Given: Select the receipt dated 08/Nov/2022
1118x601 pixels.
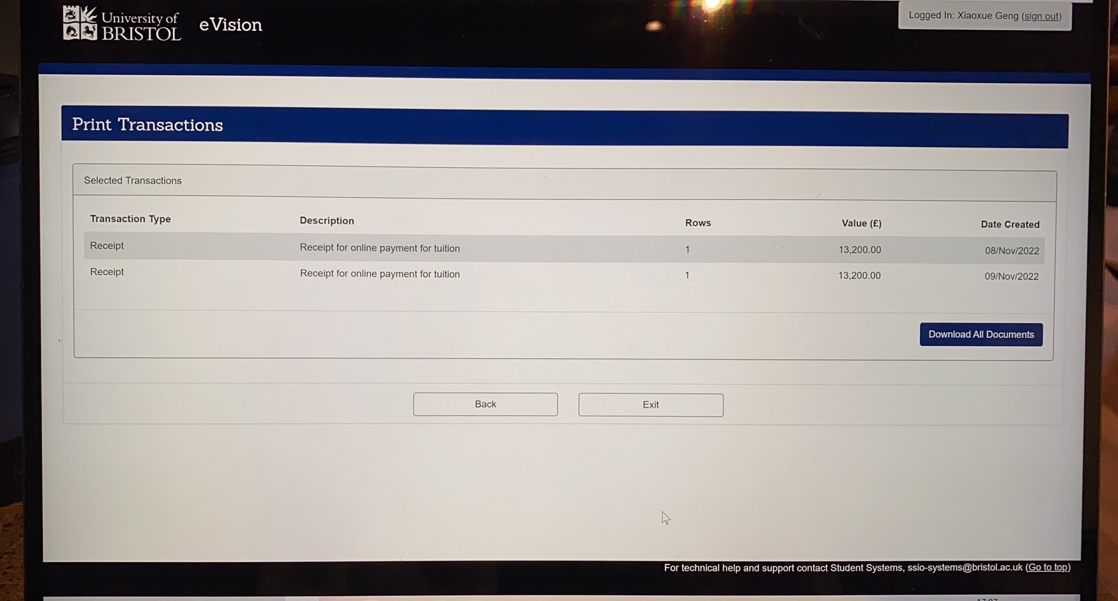Looking at the screenshot, I should point(1011,251).
